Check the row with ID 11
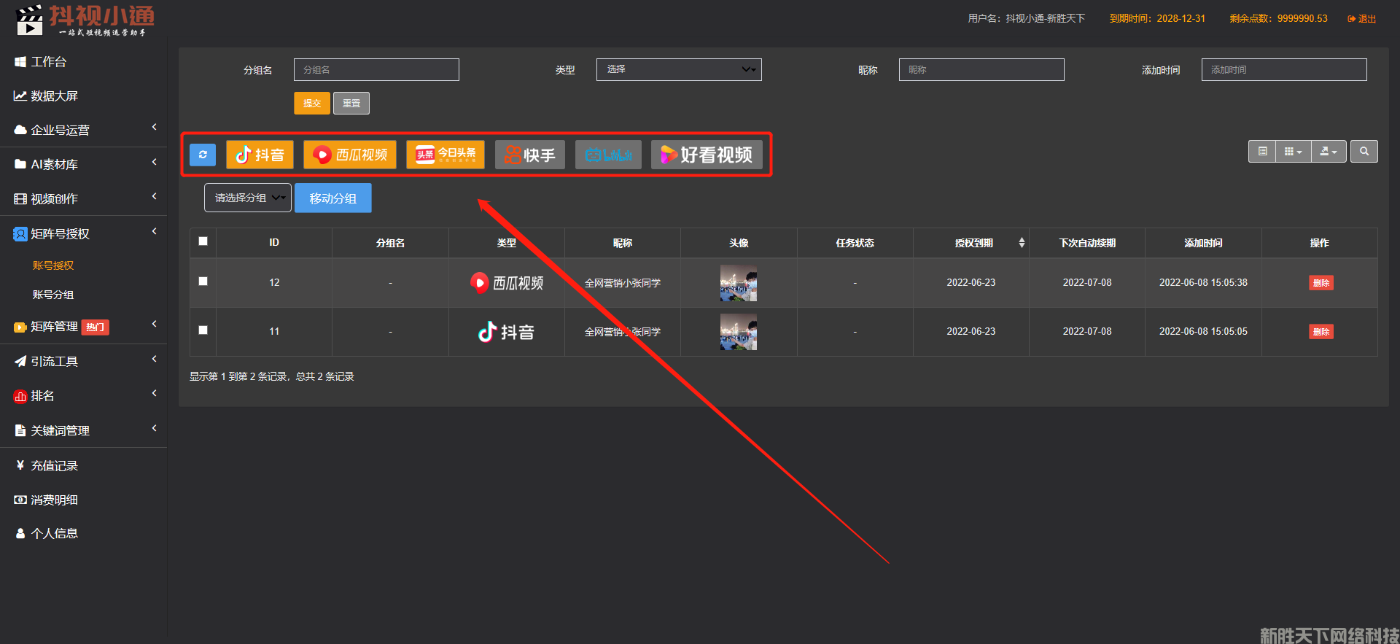The height and width of the screenshot is (644, 1400). tap(203, 330)
